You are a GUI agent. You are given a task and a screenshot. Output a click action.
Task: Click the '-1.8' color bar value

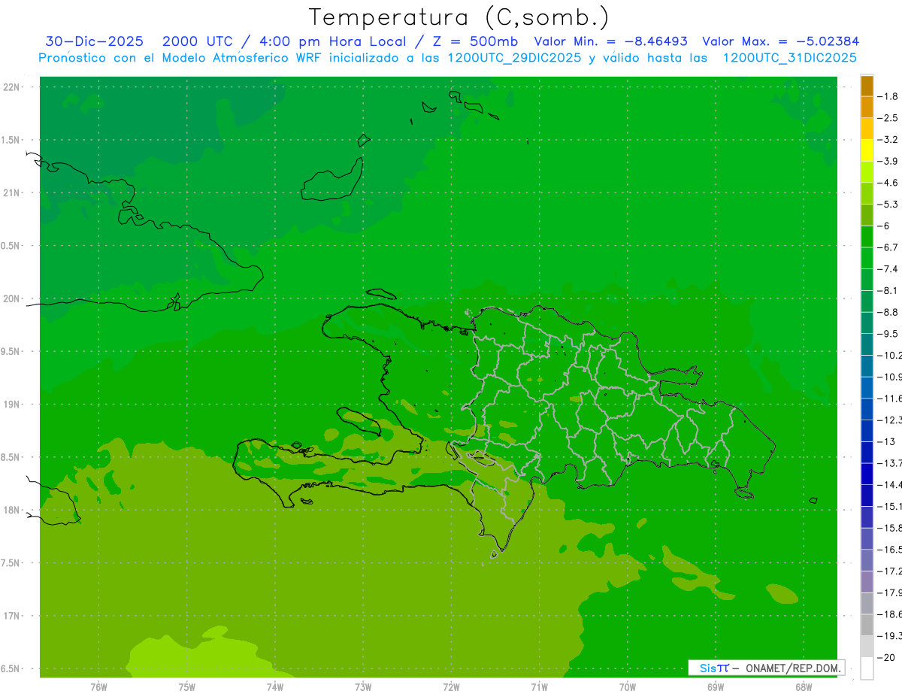(x=888, y=96)
